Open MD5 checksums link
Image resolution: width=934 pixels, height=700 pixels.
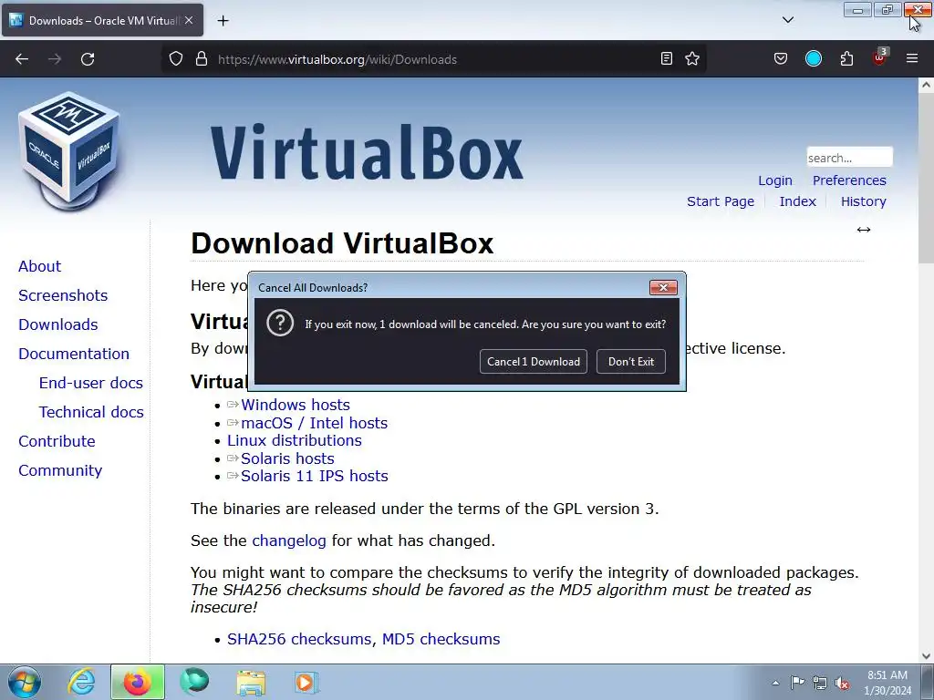coord(441,639)
